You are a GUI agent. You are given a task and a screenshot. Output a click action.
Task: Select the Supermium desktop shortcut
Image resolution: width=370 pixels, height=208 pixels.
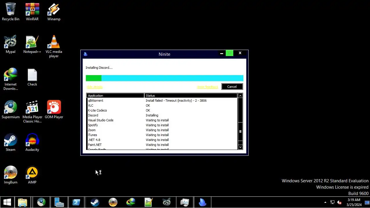click(x=11, y=110)
